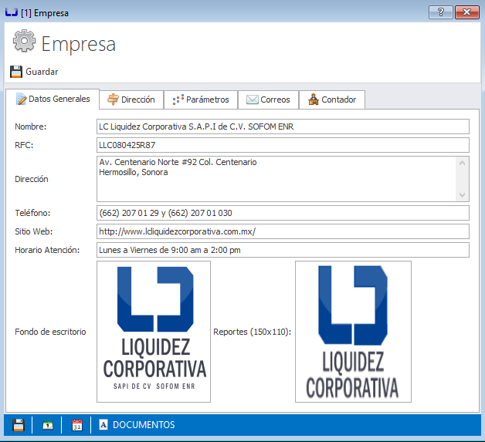Click the Dirección scrollbar up arrow
485x442 pixels.
[x=462, y=163]
